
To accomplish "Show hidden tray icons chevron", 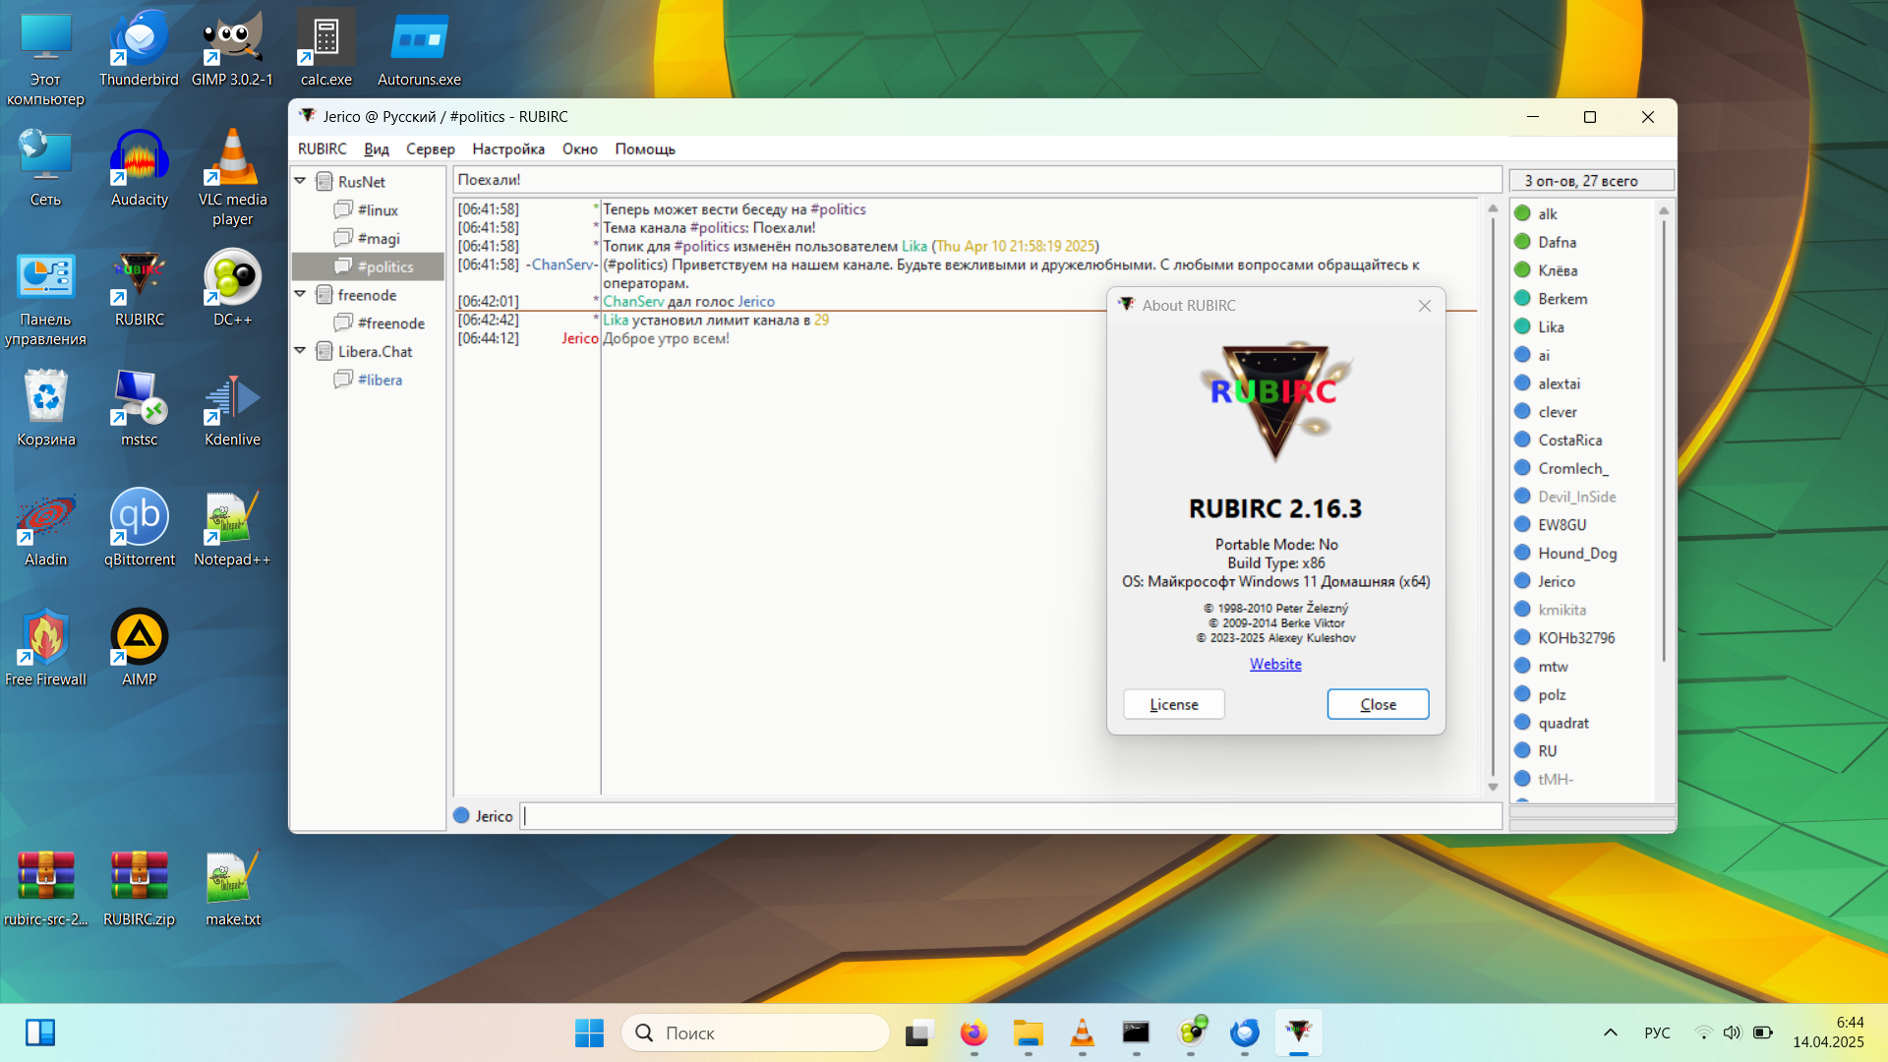I will [x=1610, y=1032].
